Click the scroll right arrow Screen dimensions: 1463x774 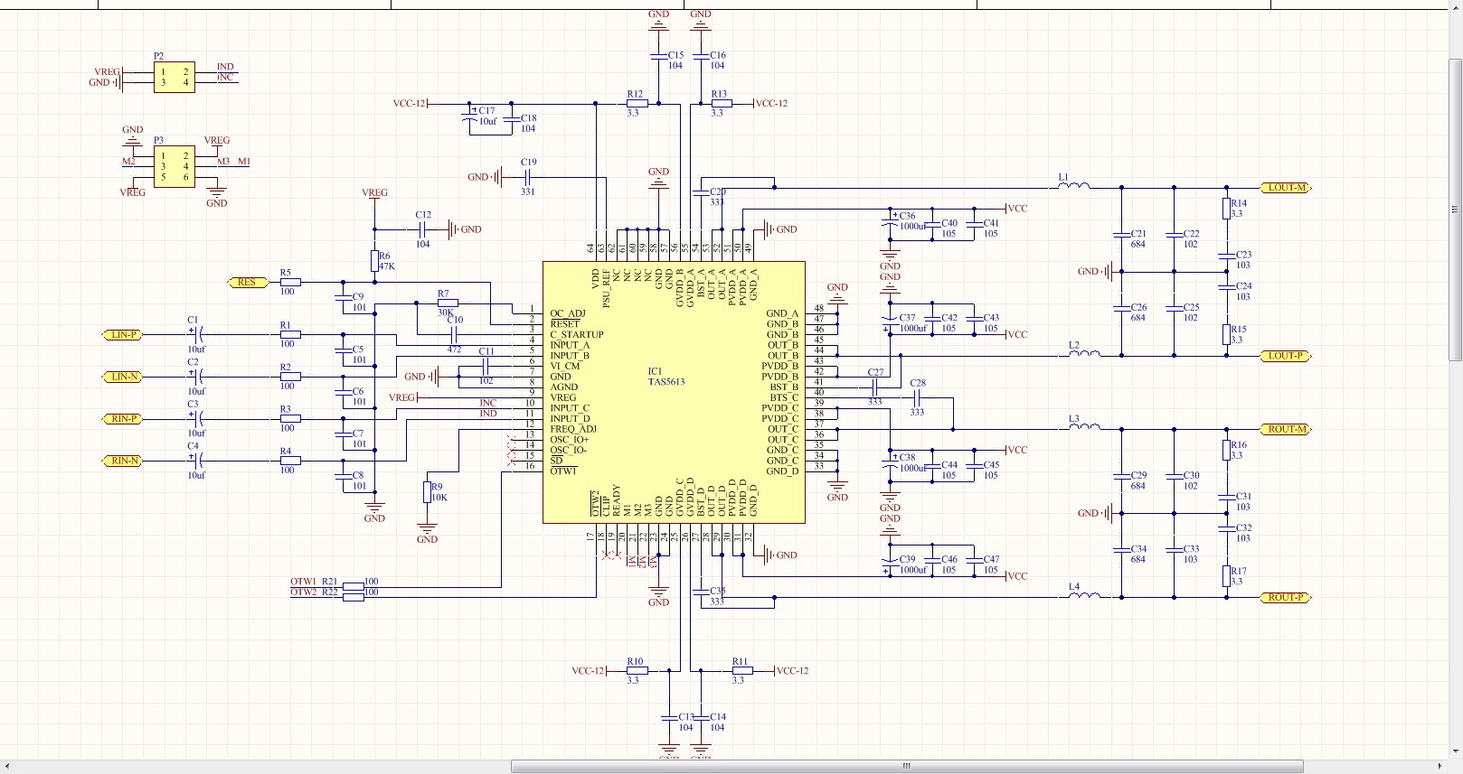[x=1441, y=767]
